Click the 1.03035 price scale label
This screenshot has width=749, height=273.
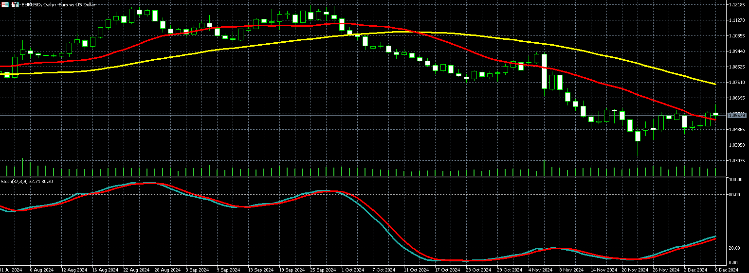[737, 160]
